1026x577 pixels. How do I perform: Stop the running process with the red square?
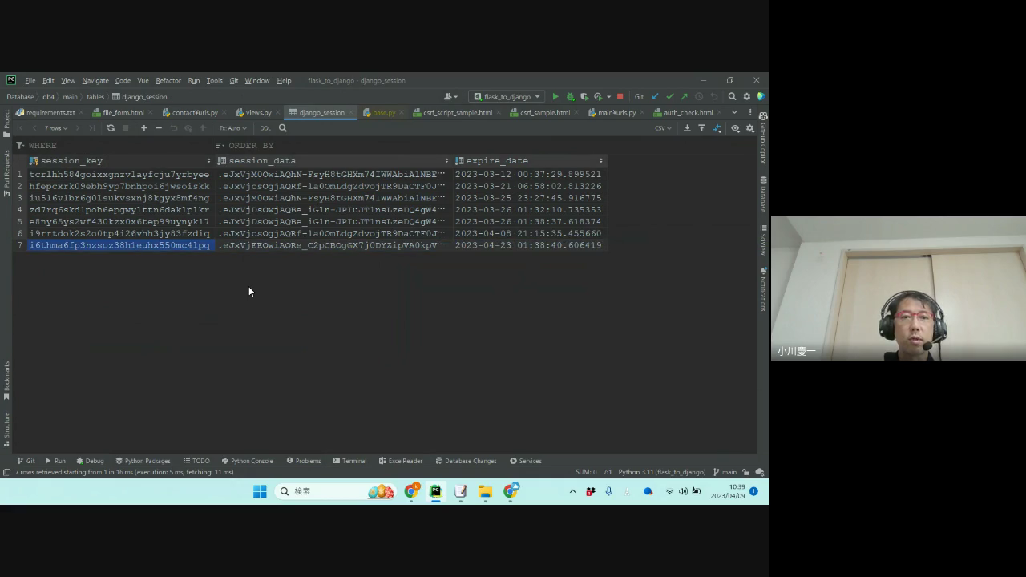point(620,97)
